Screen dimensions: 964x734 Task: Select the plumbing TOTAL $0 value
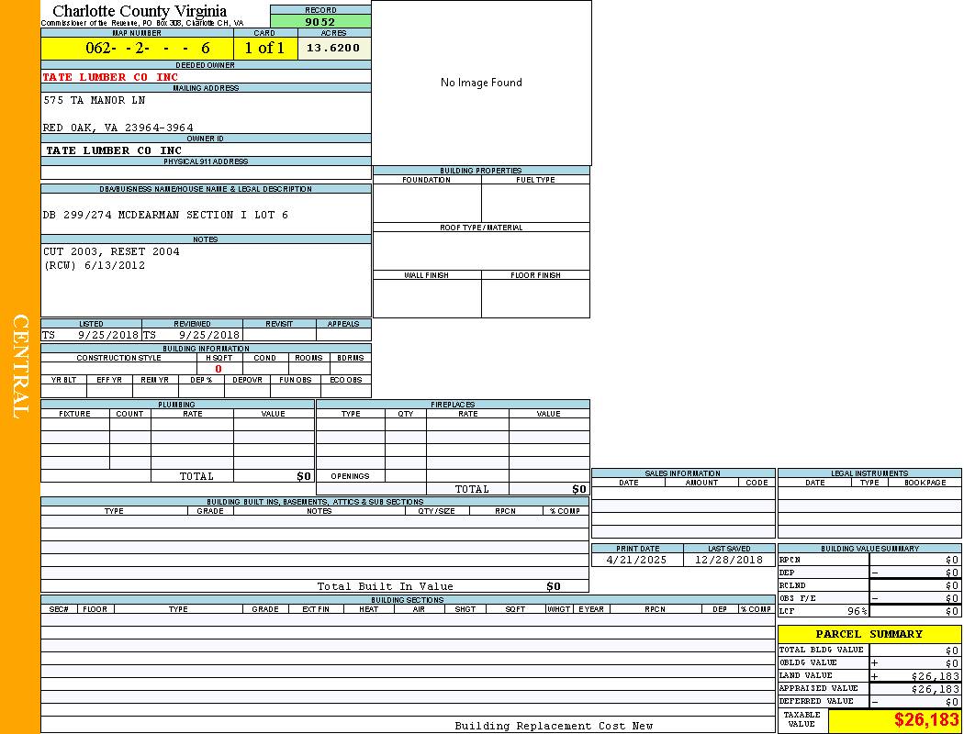pos(304,476)
